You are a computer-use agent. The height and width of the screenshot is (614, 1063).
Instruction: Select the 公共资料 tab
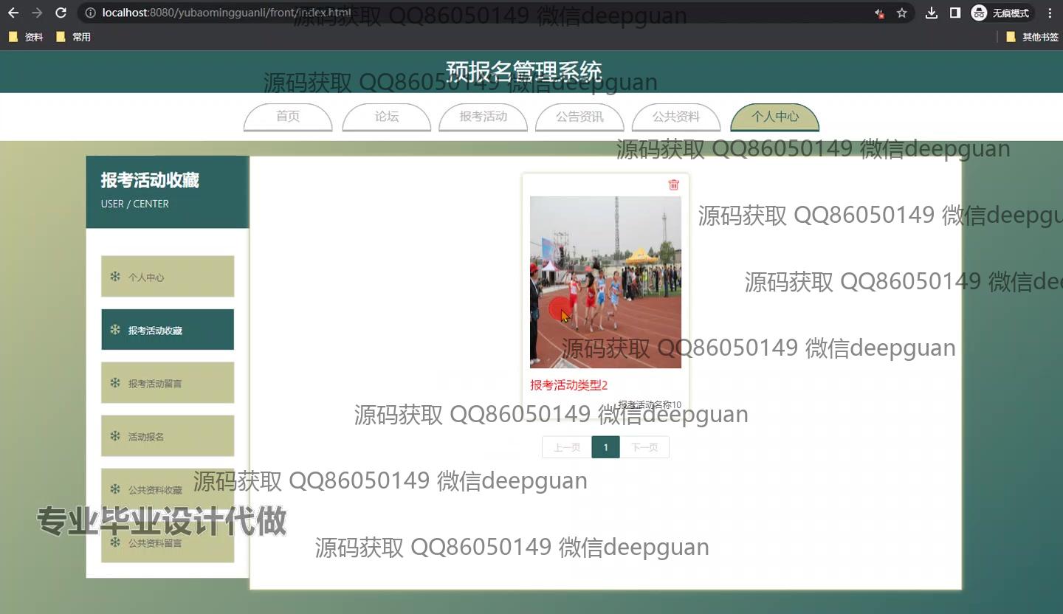coord(676,117)
